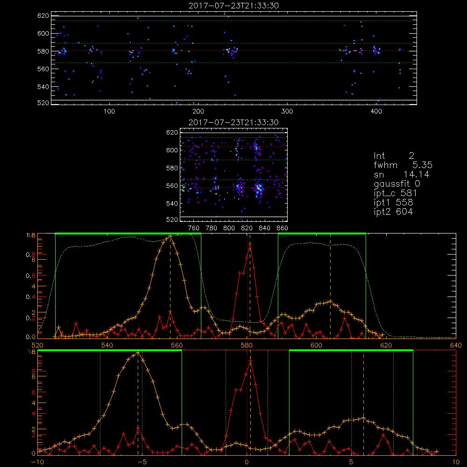Click x-axis label 100 in top image plot
This screenshot has width=467, height=467.
[x=109, y=112]
